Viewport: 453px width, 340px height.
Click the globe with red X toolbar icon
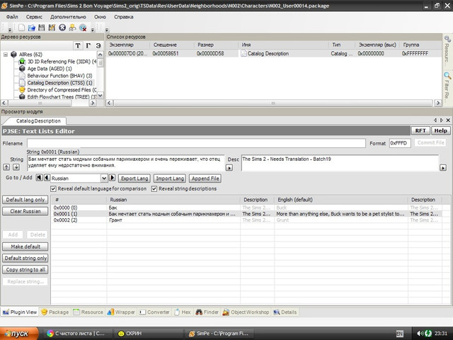(x=83, y=28)
